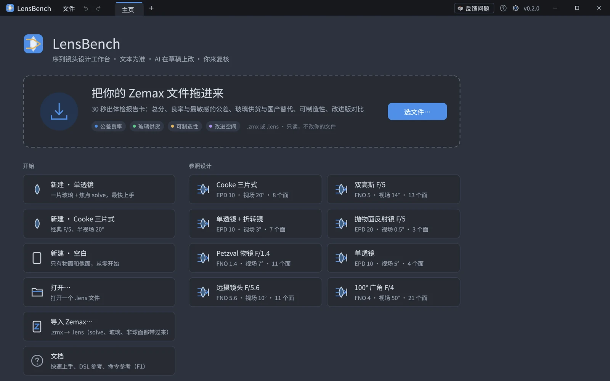This screenshot has width=610, height=381.
Task: Click the download arrow icon in drop zone
Action: click(59, 112)
